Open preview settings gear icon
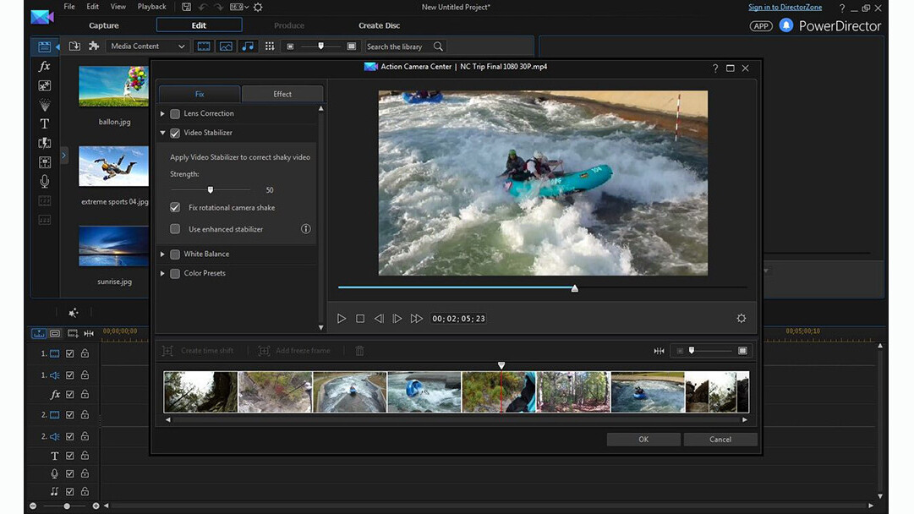The image size is (914, 514). tap(742, 319)
